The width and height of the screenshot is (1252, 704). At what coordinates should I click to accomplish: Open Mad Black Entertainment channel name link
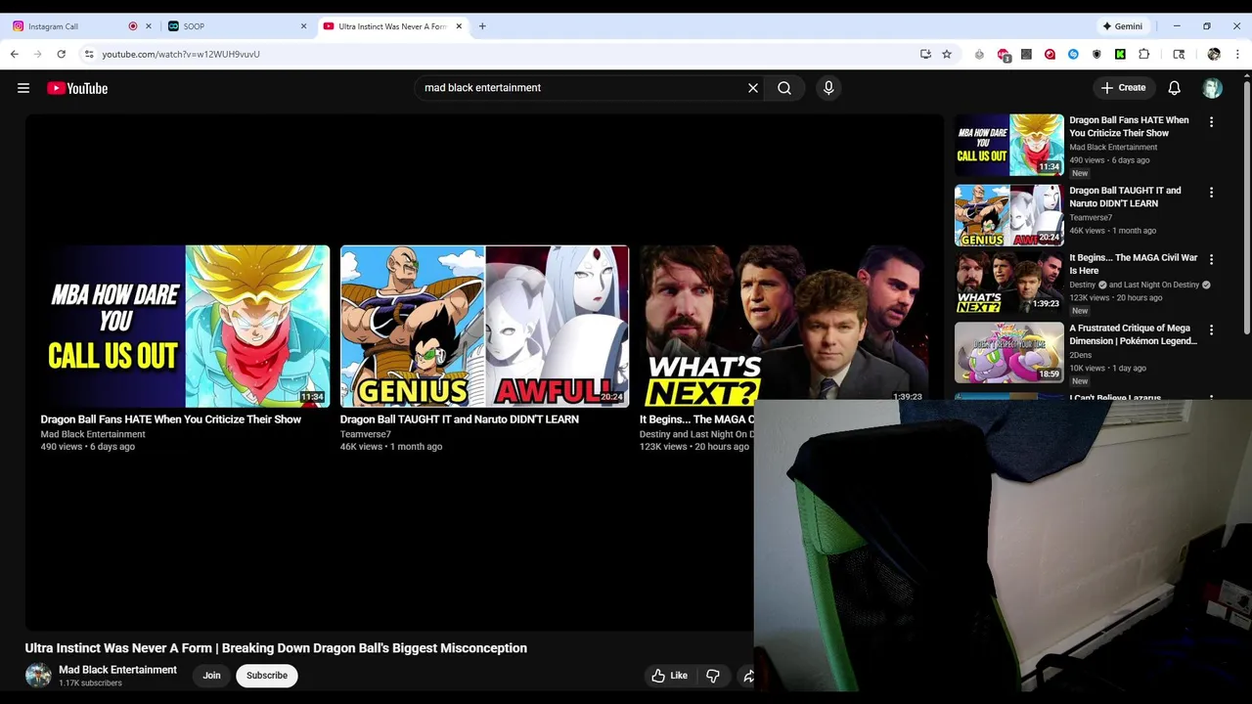pyautogui.click(x=117, y=670)
